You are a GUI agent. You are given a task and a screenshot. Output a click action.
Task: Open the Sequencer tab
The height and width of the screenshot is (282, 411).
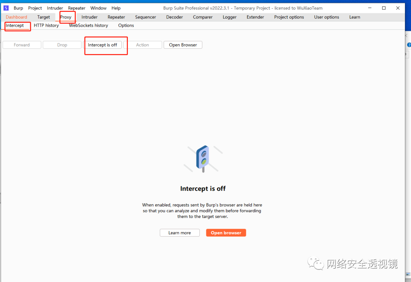(x=145, y=17)
